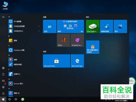The width and height of the screenshot is (136, 102).
Task: Expand the 360 security center folder chevron
Action: pyautogui.click(x=39, y=31)
